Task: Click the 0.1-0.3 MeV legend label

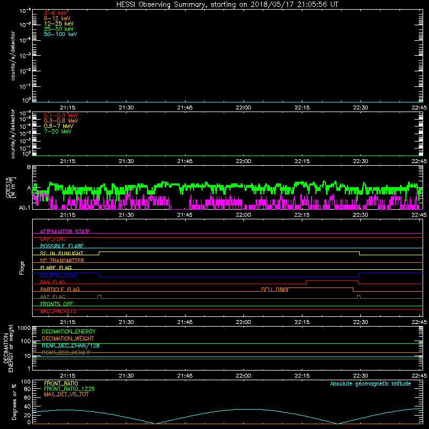Action: point(61,115)
